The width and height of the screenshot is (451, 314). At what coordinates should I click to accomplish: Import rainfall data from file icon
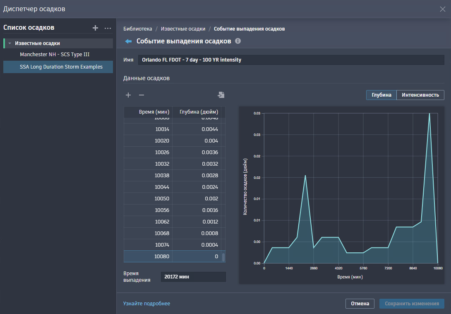tap(221, 95)
